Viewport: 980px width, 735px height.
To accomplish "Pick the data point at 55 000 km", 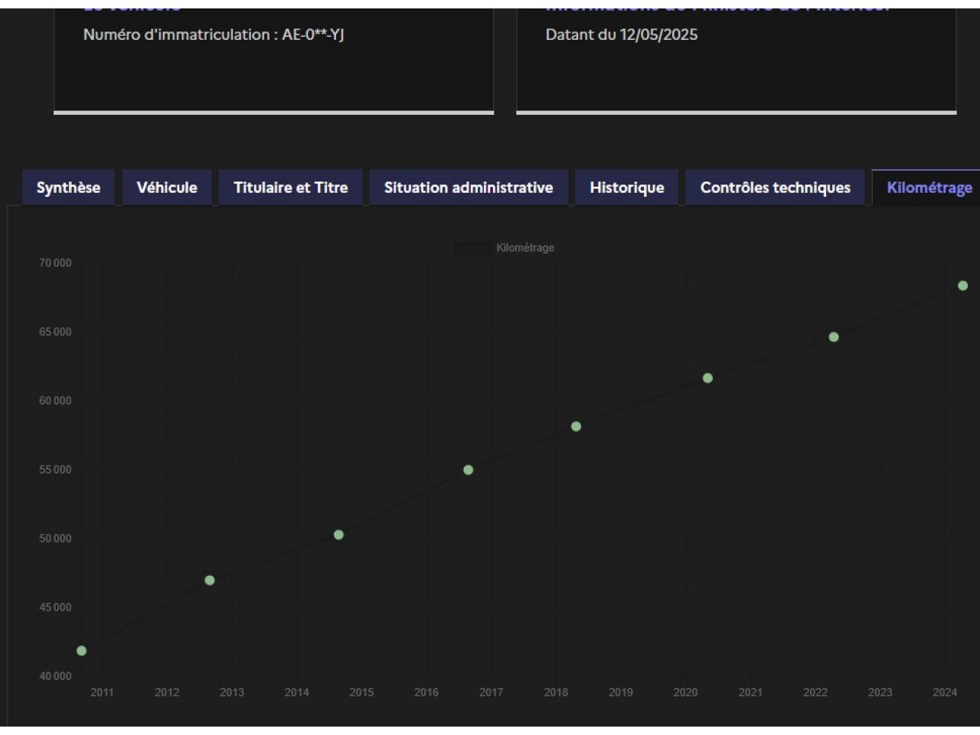I will pos(469,470).
